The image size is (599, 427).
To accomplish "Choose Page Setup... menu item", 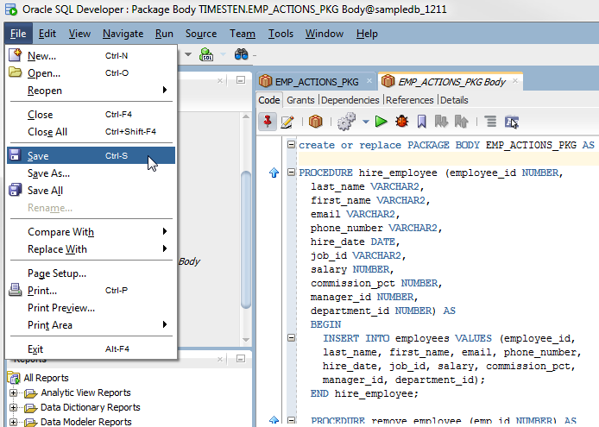I will 91,273.
